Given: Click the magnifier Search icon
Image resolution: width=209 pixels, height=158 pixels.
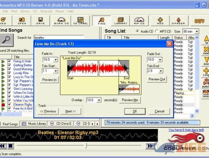Looking at the screenshot, I should pos(6,40).
